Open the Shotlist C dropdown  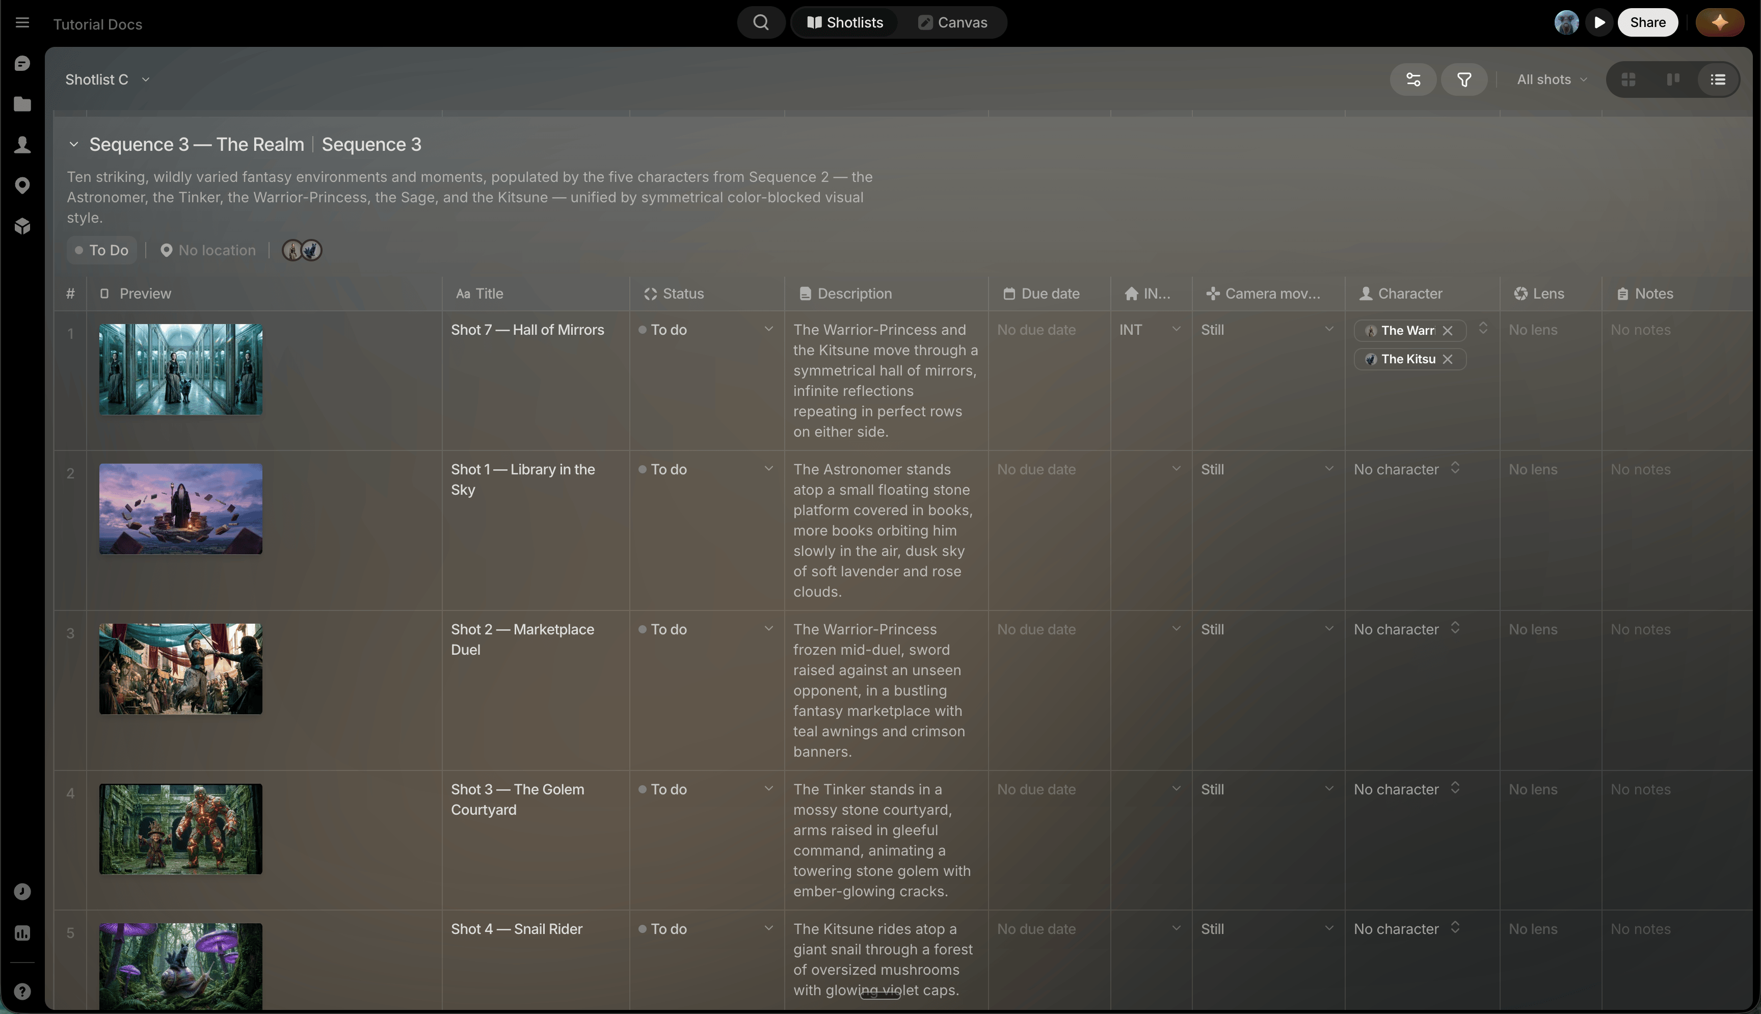[107, 79]
